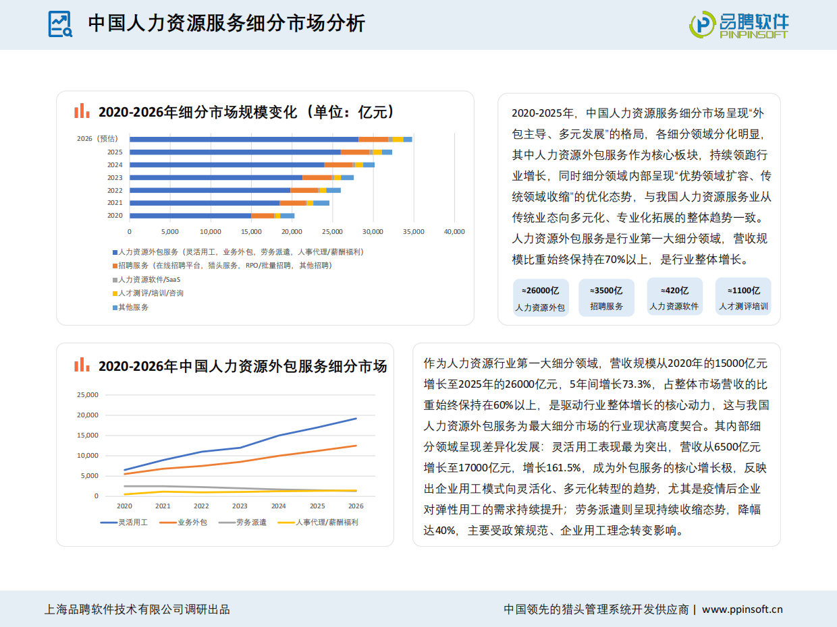The image size is (837, 627).
Task: Click heading 2020-2026年中国人力资源外包服务细分市场
Action: click(x=243, y=366)
